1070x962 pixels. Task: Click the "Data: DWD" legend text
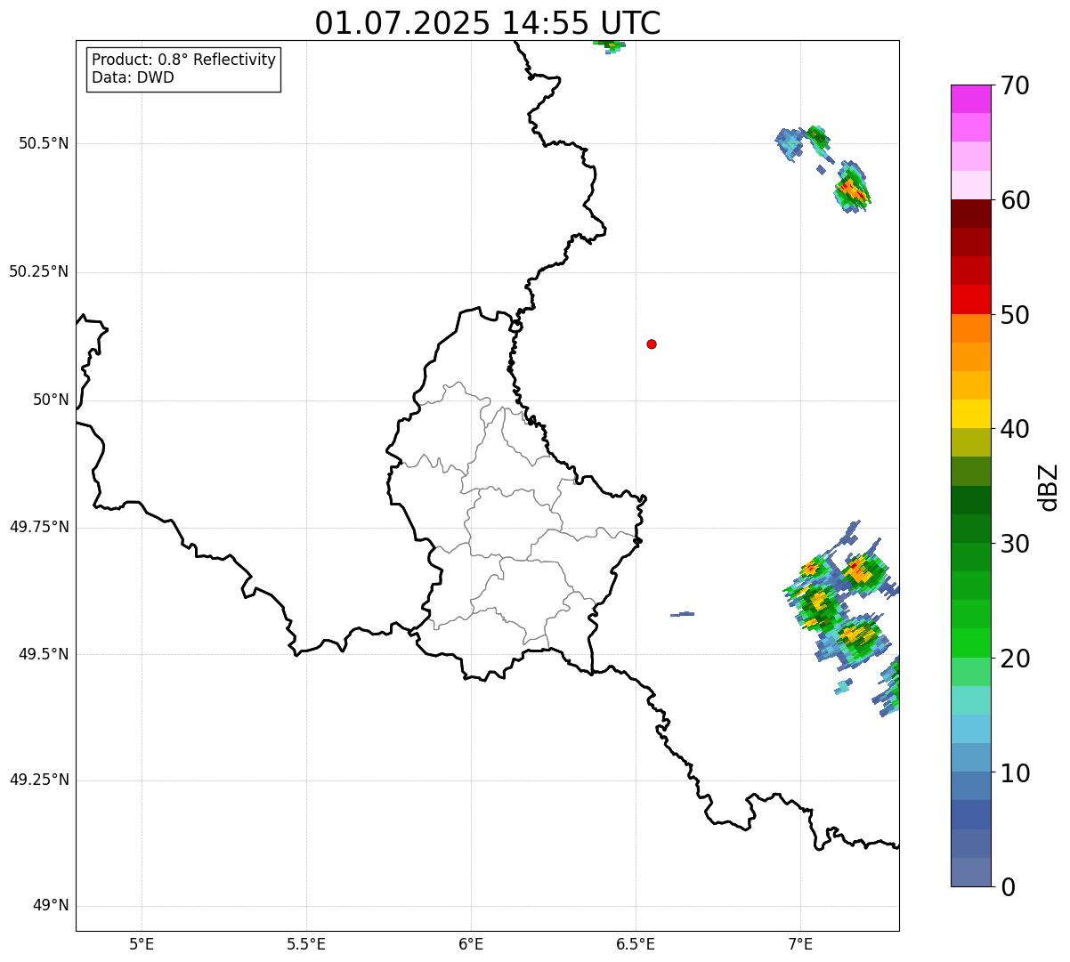click(x=133, y=77)
